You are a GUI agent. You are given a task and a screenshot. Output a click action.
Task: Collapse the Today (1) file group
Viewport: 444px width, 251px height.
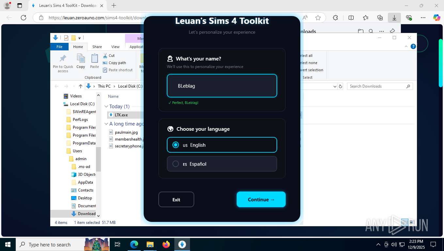click(x=106, y=107)
